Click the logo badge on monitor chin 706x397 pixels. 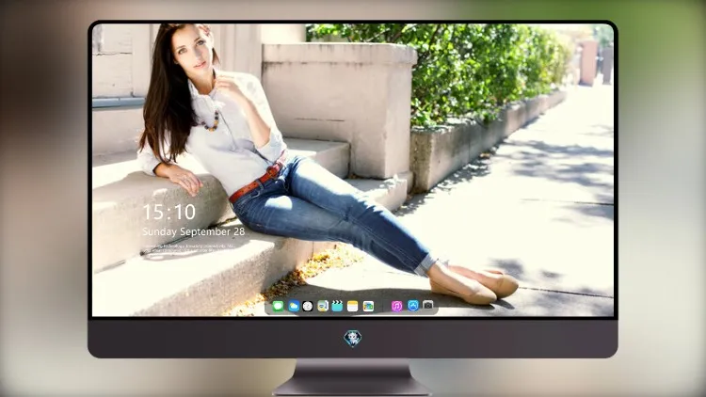(353, 339)
